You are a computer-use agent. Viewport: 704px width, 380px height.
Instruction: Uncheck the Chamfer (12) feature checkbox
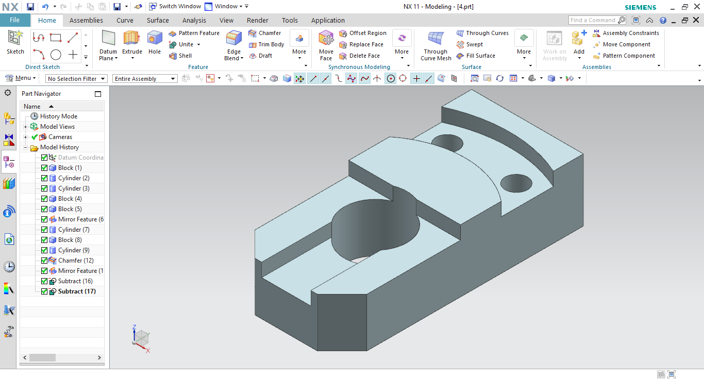tap(44, 261)
